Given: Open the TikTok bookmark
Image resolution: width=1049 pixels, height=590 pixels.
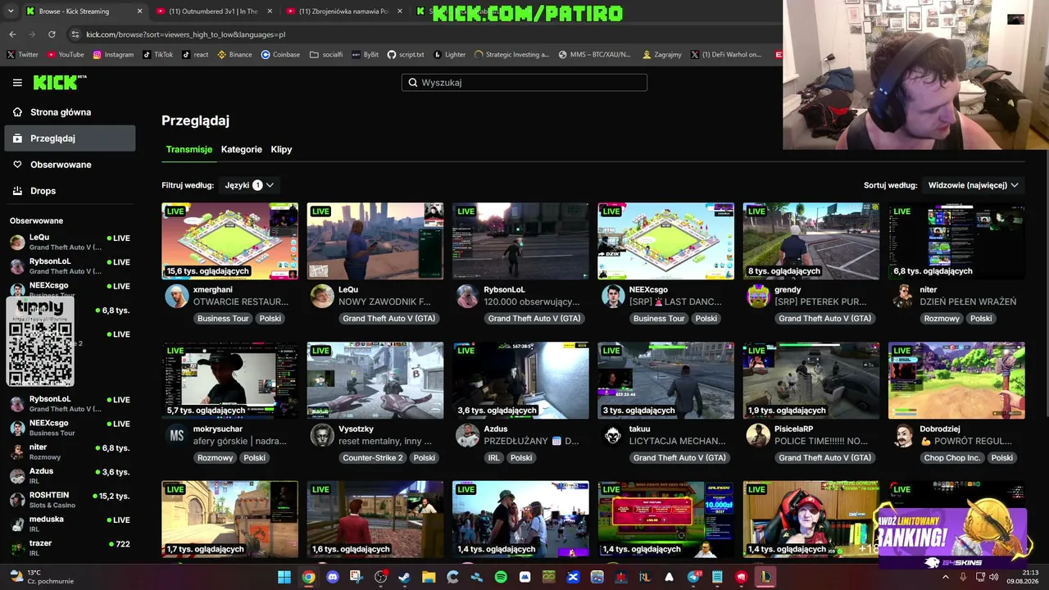Looking at the screenshot, I should coord(157,55).
